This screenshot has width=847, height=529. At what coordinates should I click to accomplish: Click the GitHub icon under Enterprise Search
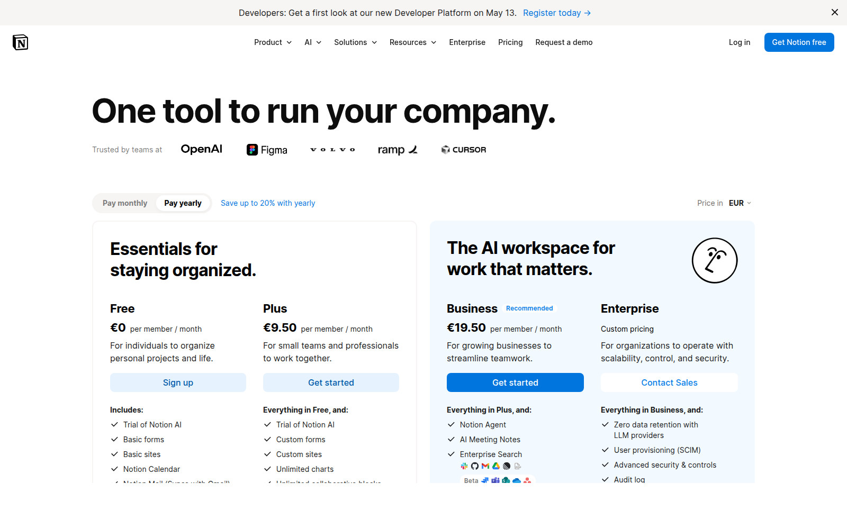click(475, 466)
